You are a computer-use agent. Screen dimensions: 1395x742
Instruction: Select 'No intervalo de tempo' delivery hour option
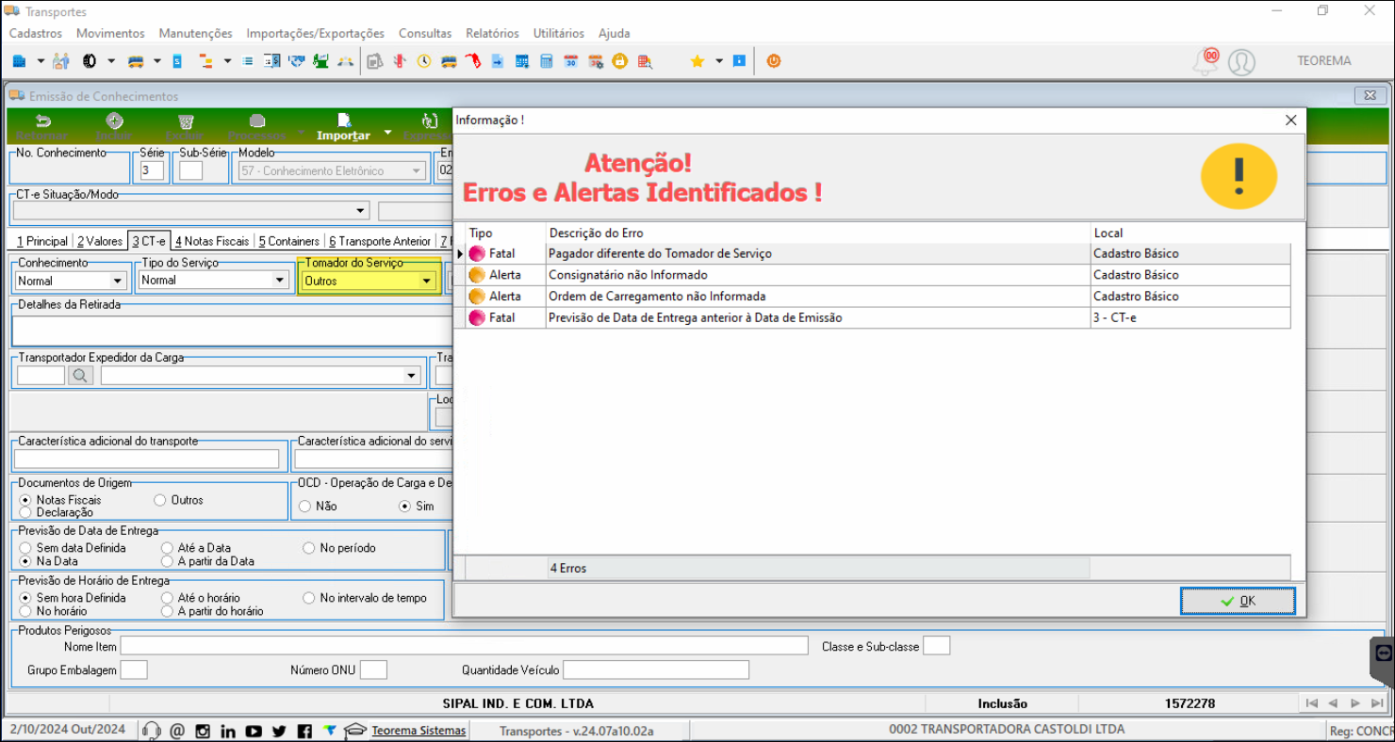click(x=309, y=598)
